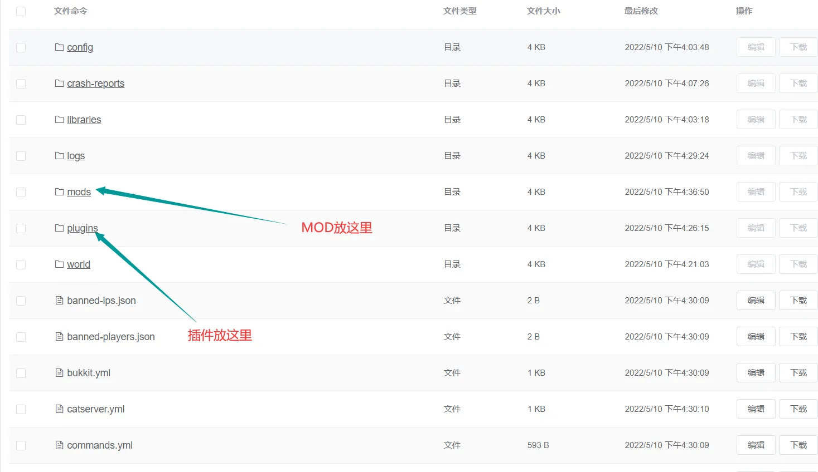The height and width of the screenshot is (472, 818).
Task: Click the 文件大小 column header
Action: (x=543, y=11)
